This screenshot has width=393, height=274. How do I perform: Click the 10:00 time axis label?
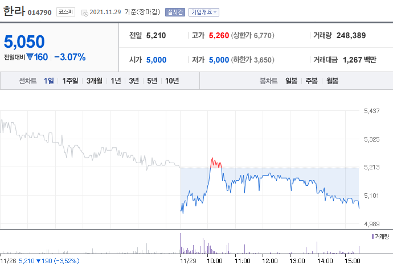215,261
